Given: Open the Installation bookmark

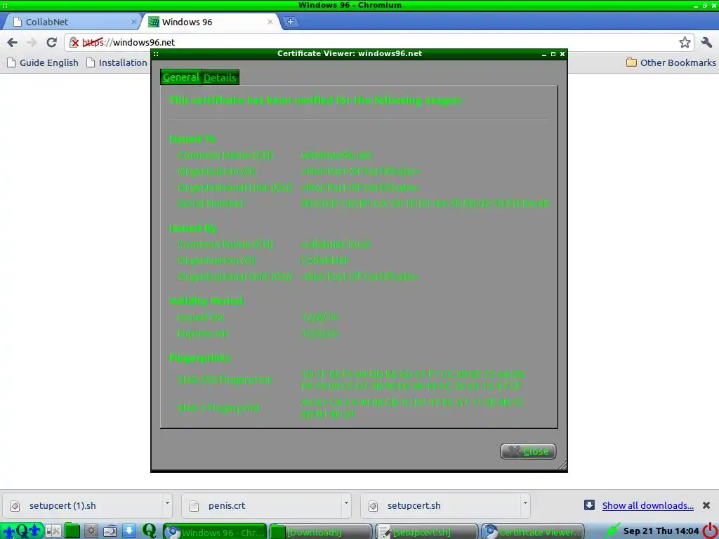Looking at the screenshot, I should [x=117, y=62].
